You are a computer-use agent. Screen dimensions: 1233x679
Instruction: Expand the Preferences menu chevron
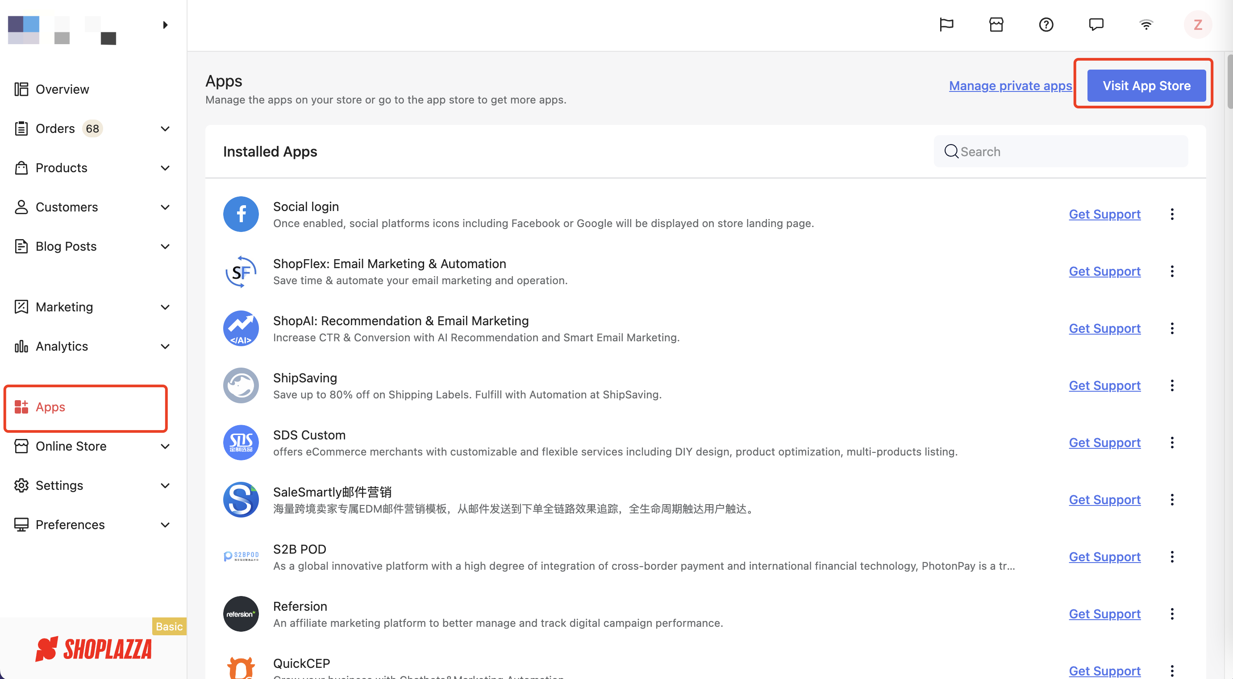coord(165,525)
